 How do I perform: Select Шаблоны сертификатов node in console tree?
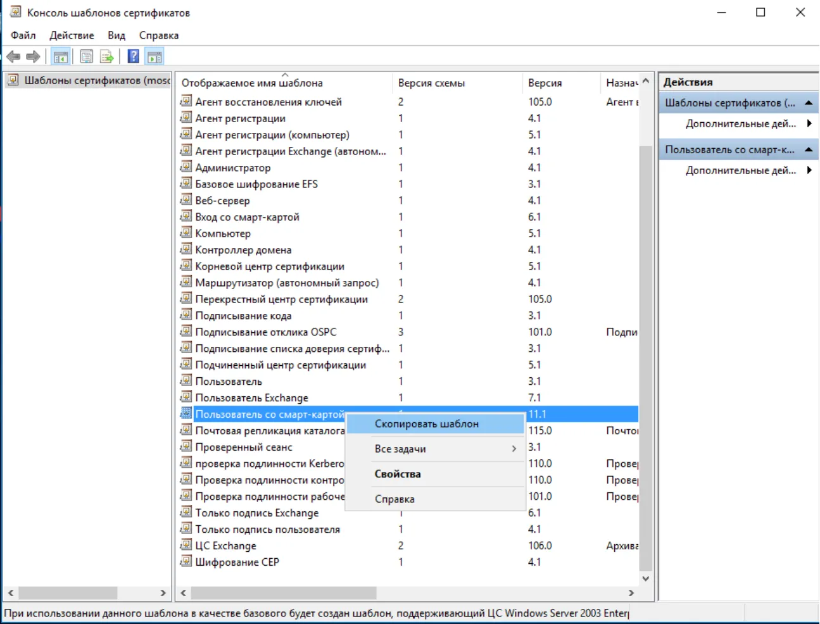coord(87,80)
